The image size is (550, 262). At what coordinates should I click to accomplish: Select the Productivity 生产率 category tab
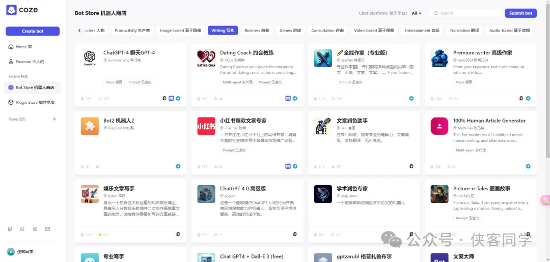pos(132,31)
